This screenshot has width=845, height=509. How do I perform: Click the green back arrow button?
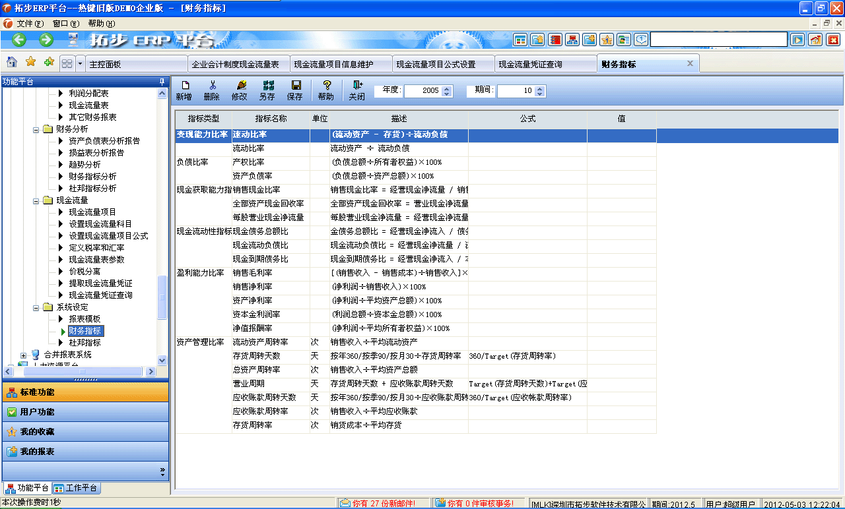pos(19,40)
